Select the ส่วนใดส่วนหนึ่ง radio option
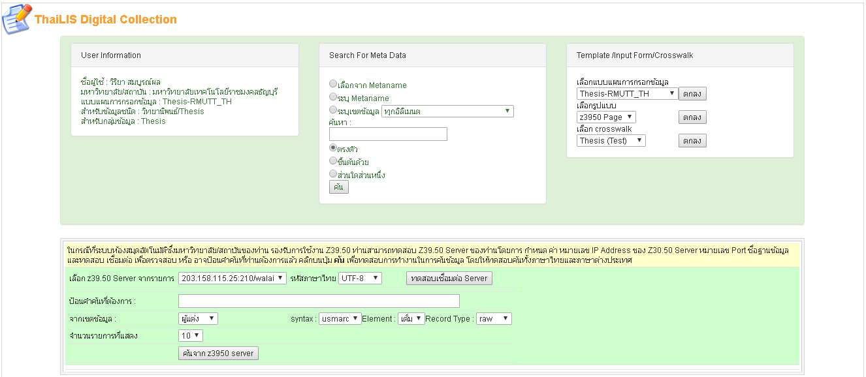The width and height of the screenshot is (866, 377). tap(333, 174)
